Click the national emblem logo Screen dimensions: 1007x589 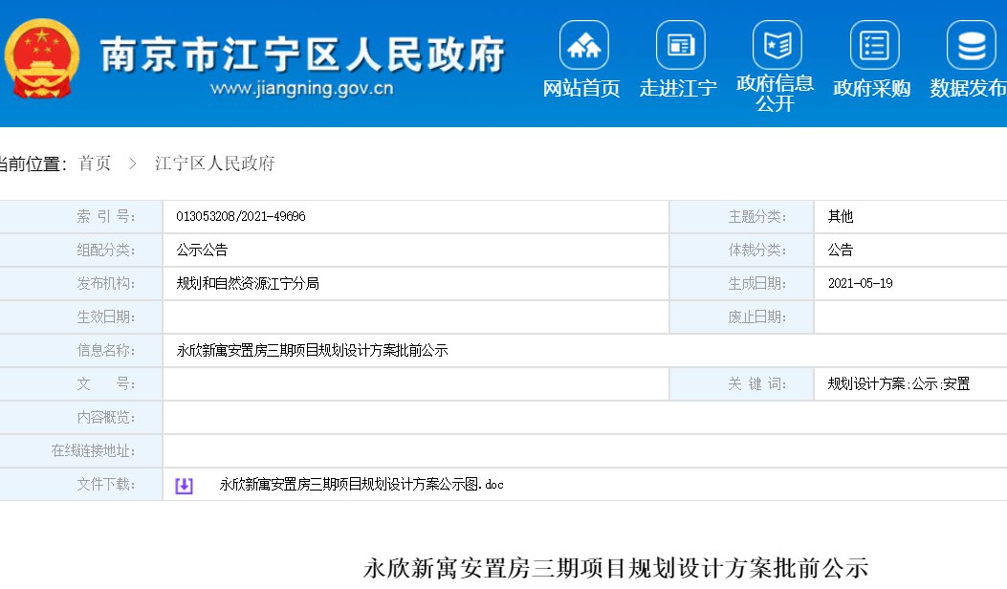42,58
